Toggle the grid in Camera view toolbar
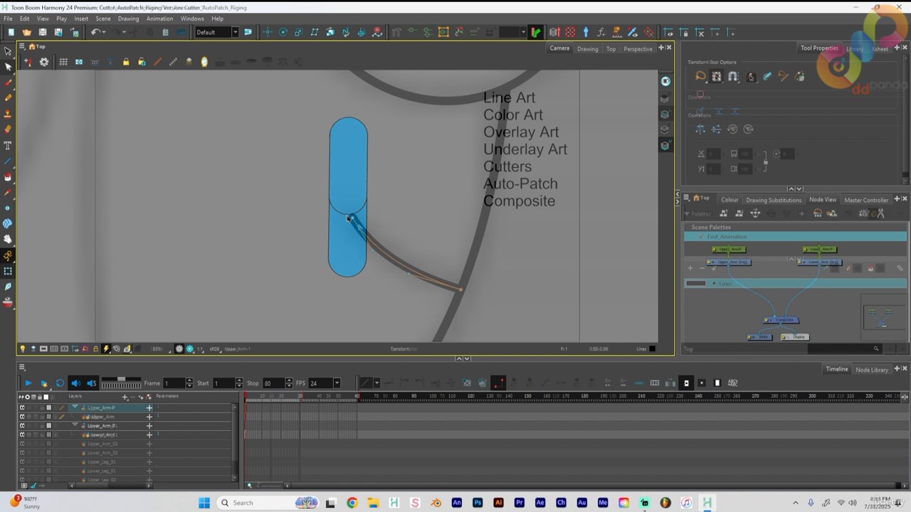Image resolution: width=911 pixels, height=512 pixels. pos(63,62)
